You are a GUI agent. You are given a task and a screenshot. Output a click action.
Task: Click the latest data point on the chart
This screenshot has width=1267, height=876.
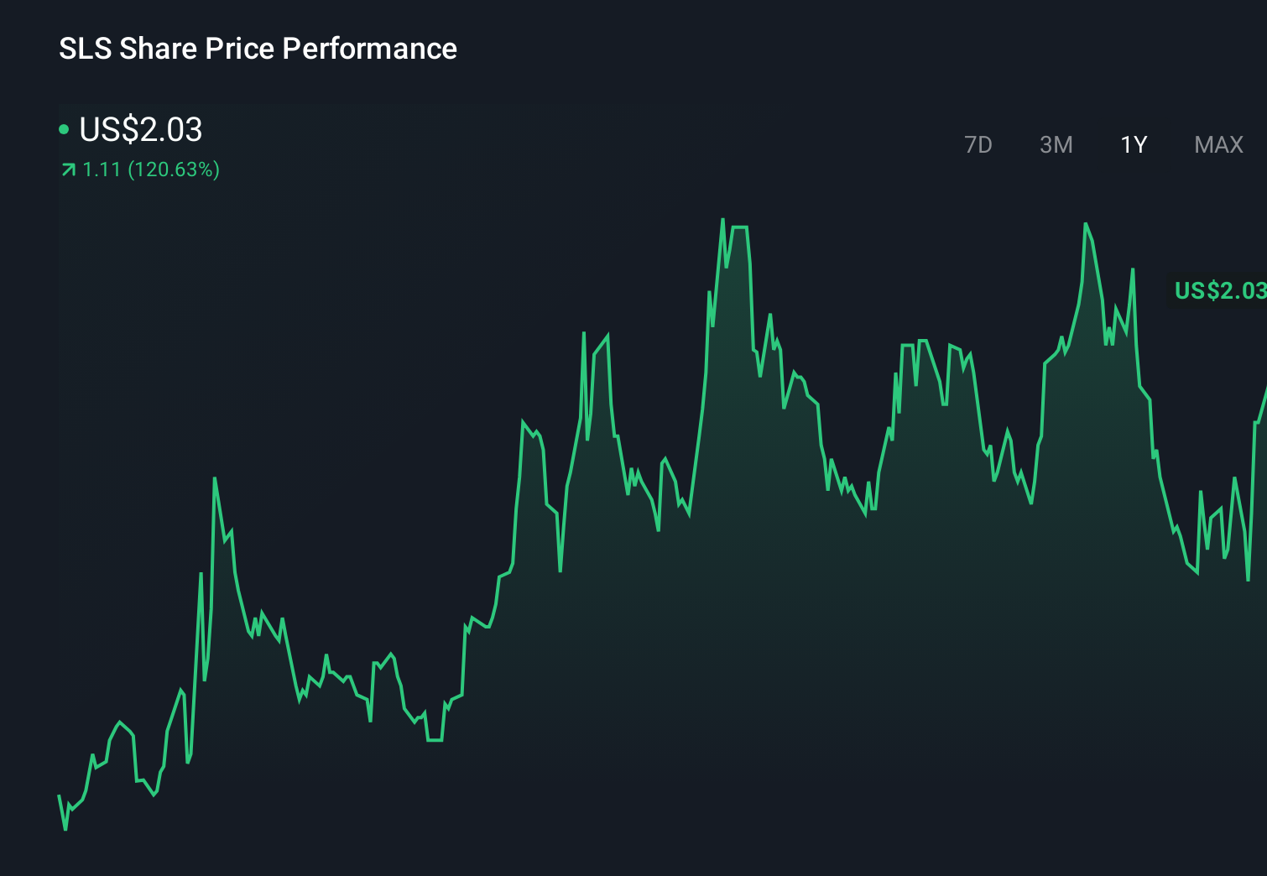(x=1263, y=390)
